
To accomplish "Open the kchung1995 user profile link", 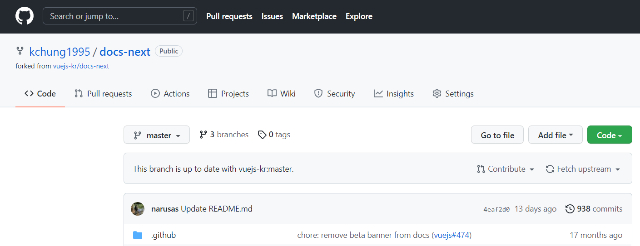I will 60,52.
